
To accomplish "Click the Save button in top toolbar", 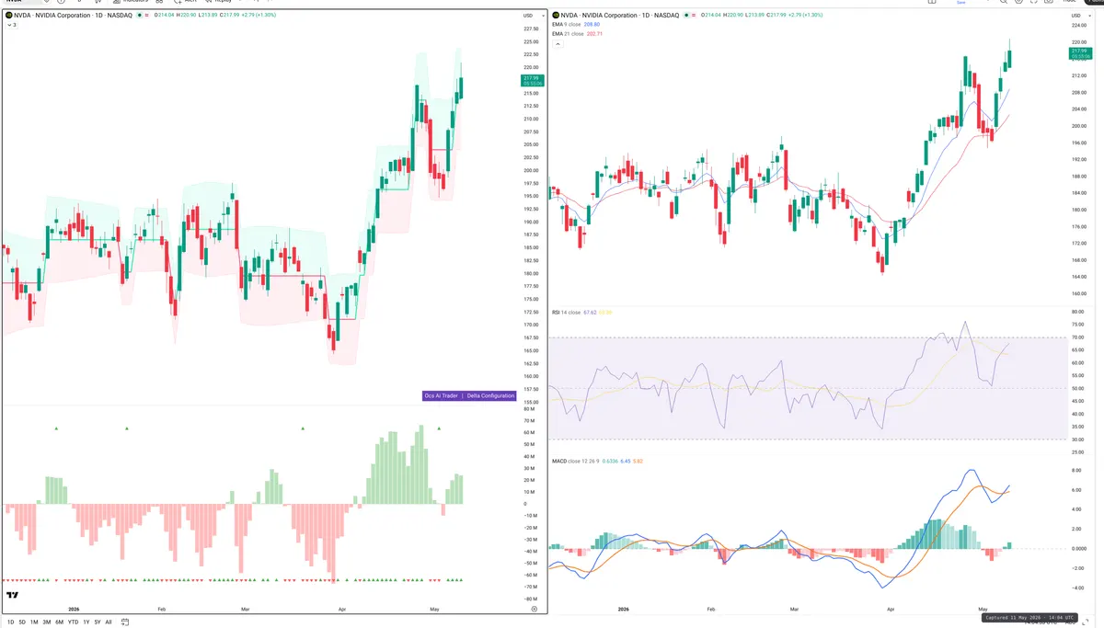I will click(961, 3).
